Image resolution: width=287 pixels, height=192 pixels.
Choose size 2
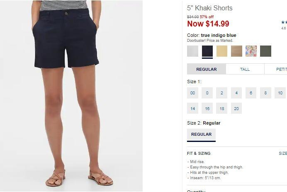click(x=222, y=93)
